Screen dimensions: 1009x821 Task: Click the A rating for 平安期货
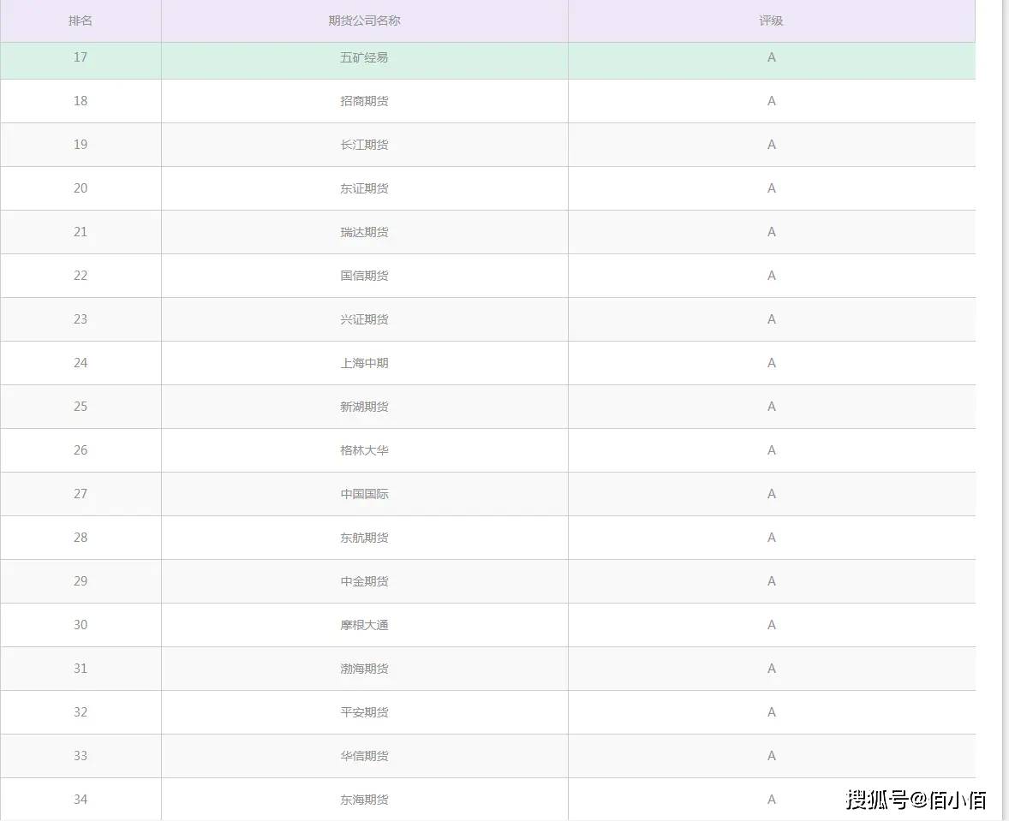[x=772, y=712]
